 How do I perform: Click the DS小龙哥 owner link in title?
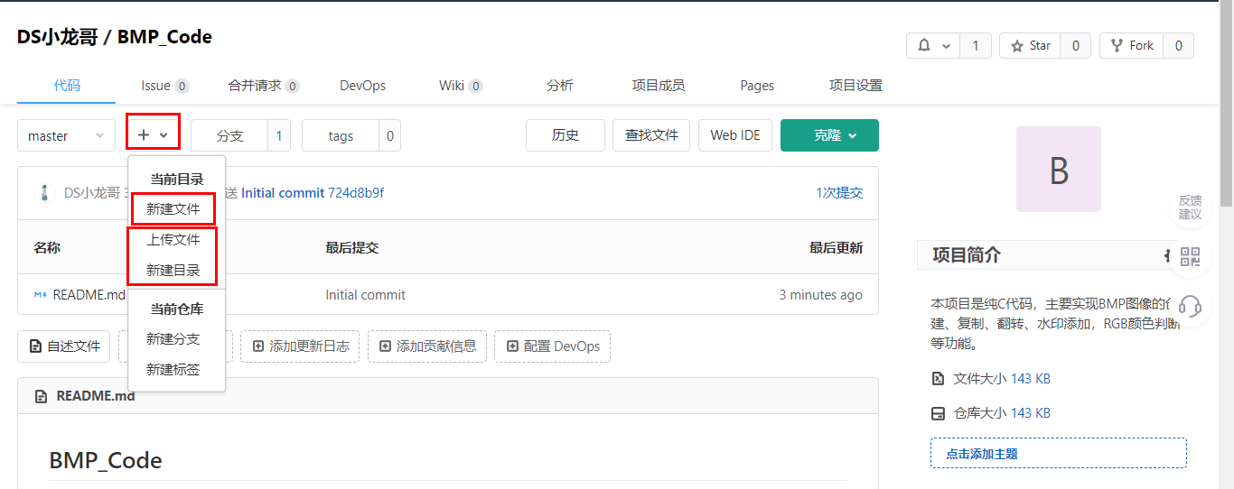tap(59, 37)
